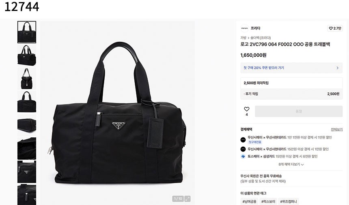Open fullscreen image expand icon
The image size is (349, 205).
click(x=187, y=199)
